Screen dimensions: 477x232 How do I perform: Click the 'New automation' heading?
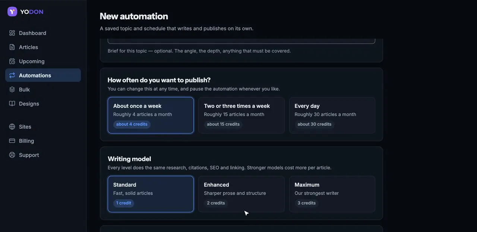[x=134, y=16]
